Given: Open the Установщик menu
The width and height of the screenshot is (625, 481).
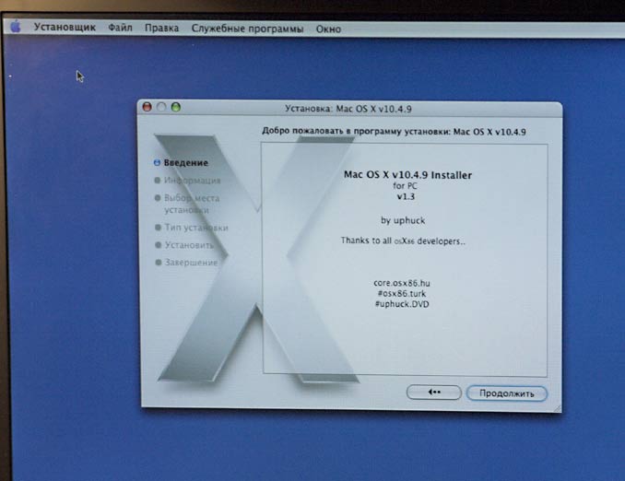Looking at the screenshot, I should (x=65, y=27).
